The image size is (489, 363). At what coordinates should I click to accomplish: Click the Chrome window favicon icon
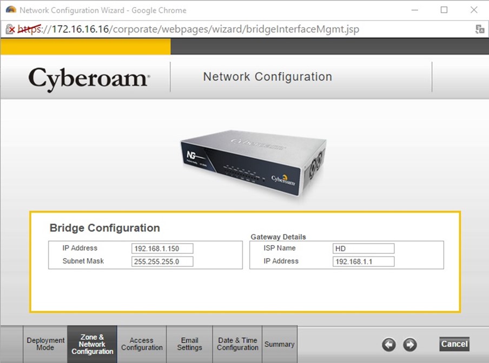tap(11, 10)
